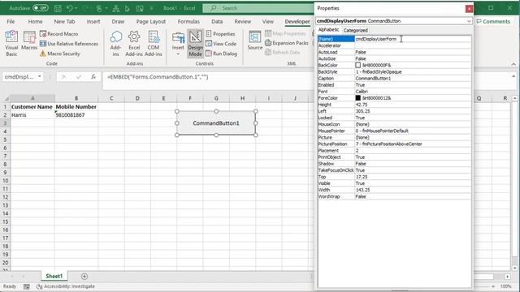The width and height of the screenshot is (520, 292).
Task: Select cell with Customer Name
Action: point(32,107)
